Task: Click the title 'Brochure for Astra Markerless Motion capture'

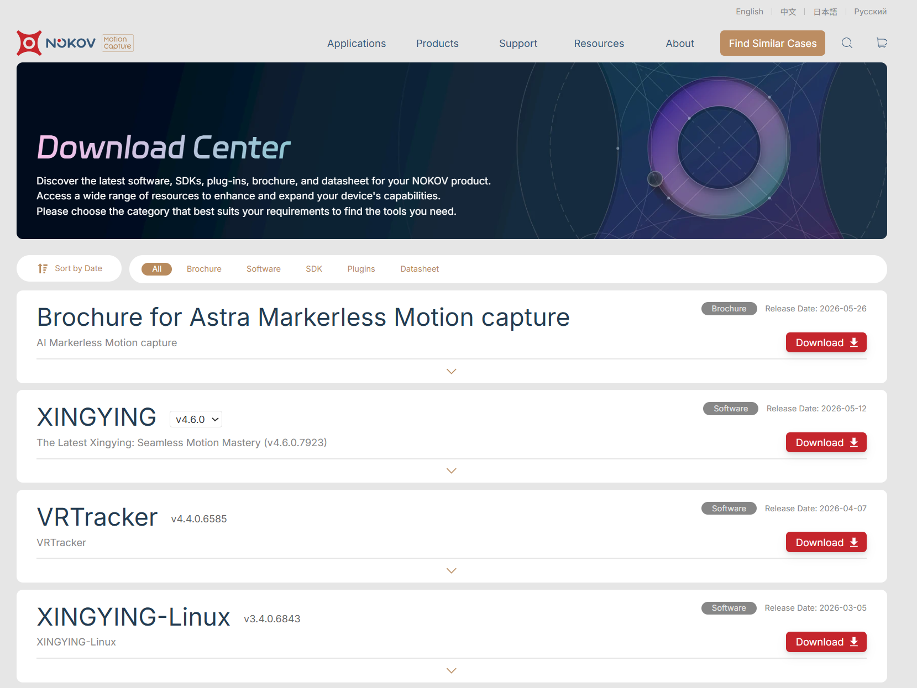Action: tap(303, 317)
